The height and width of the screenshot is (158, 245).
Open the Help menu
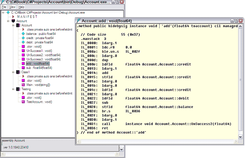pyautogui.click(x=21, y=7)
